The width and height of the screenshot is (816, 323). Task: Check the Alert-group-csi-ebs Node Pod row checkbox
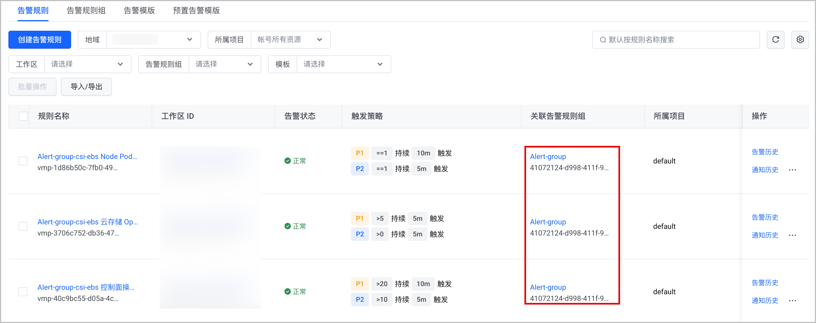[x=23, y=161]
